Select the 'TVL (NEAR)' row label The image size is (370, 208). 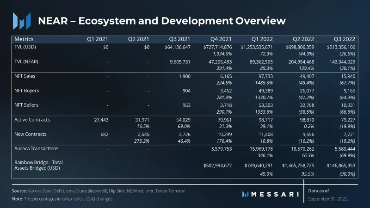[x=26, y=61]
